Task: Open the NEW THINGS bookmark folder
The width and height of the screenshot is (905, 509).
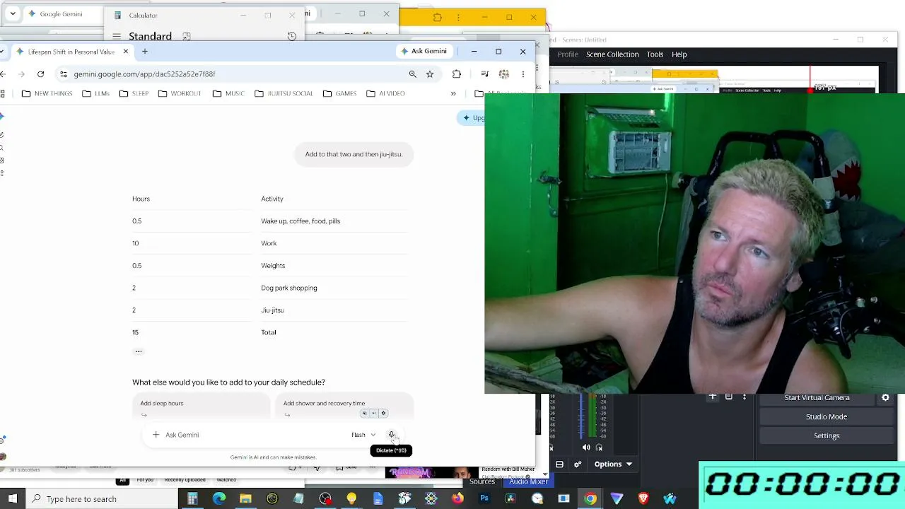Action: coord(47,93)
